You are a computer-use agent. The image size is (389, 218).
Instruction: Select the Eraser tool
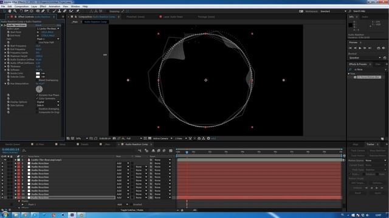pos(65,11)
